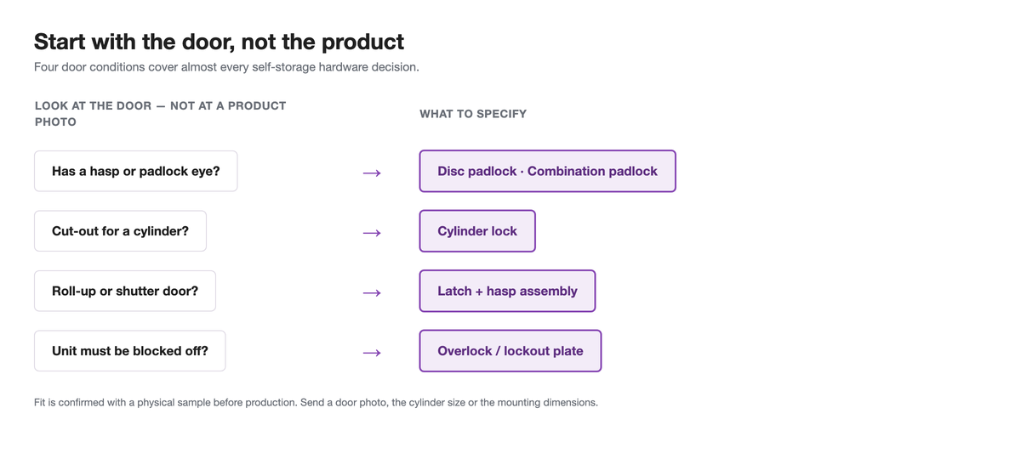Click the arrow pointing to Latch + hasp assembly
Image resolution: width=1021 pixels, height=459 pixels.
[x=372, y=293]
